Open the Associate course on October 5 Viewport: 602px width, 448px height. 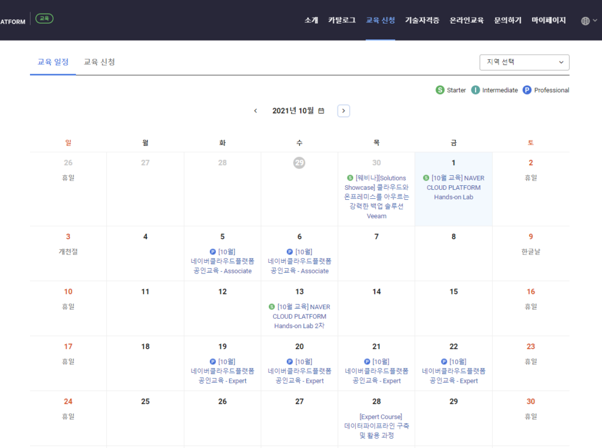(222, 262)
